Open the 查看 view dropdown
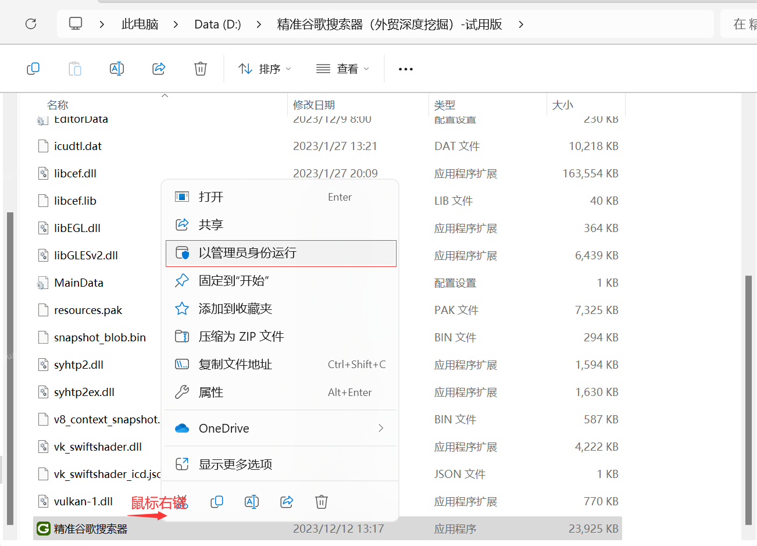The width and height of the screenshot is (757, 546). (x=342, y=69)
